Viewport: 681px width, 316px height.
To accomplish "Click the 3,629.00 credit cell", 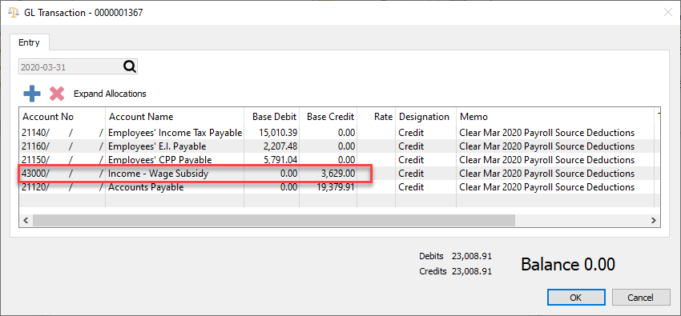I will click(328, 174).
